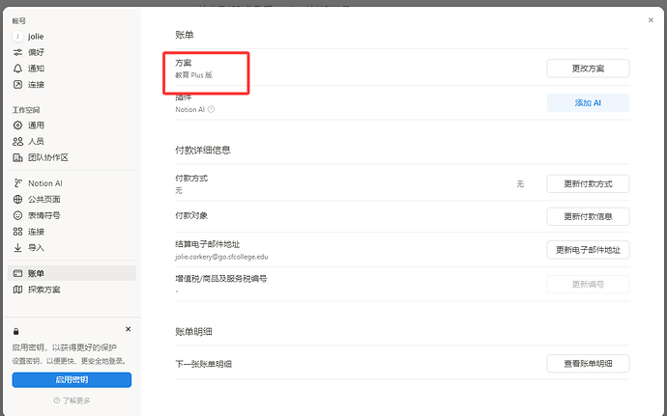Select 公共页面 in sidebar
The image size is (667, 416).
[x=44, y=199]
